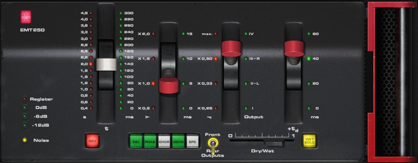This screenshot has height=163, width=418.
Task: Click the -6dB level LED
Action: [x=24, y=116]
